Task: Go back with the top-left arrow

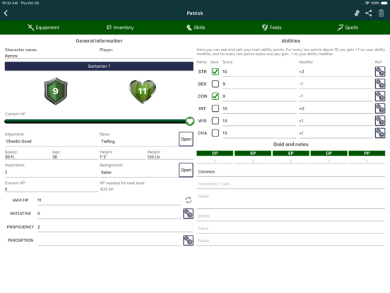Action: click(x=6, y=13)
